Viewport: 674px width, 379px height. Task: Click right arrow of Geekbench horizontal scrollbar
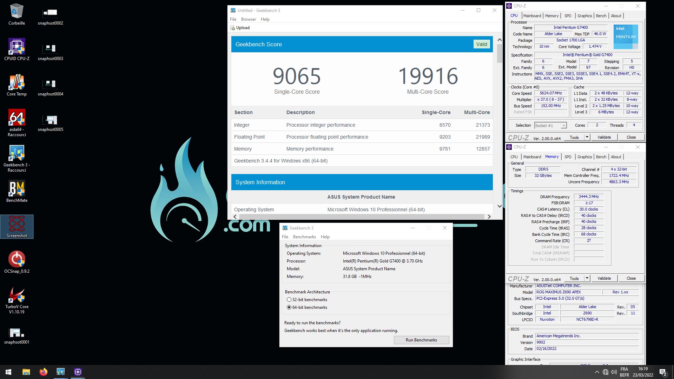[489, 217]
